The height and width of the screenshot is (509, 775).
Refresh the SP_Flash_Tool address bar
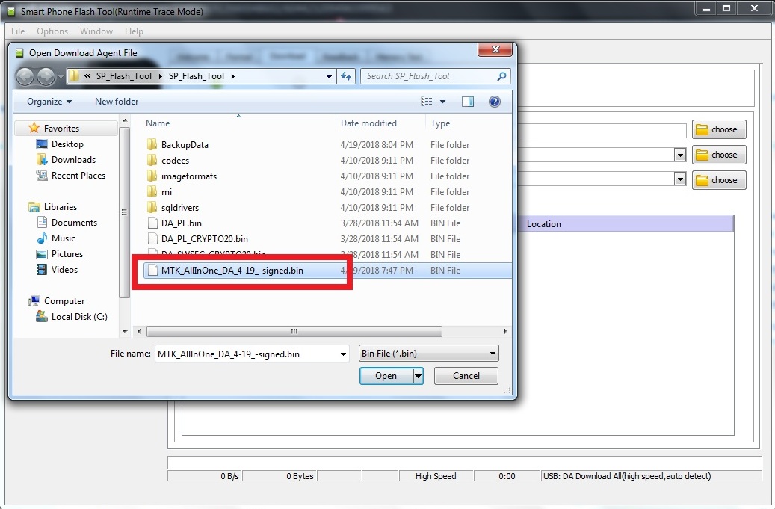click(345, 75)
